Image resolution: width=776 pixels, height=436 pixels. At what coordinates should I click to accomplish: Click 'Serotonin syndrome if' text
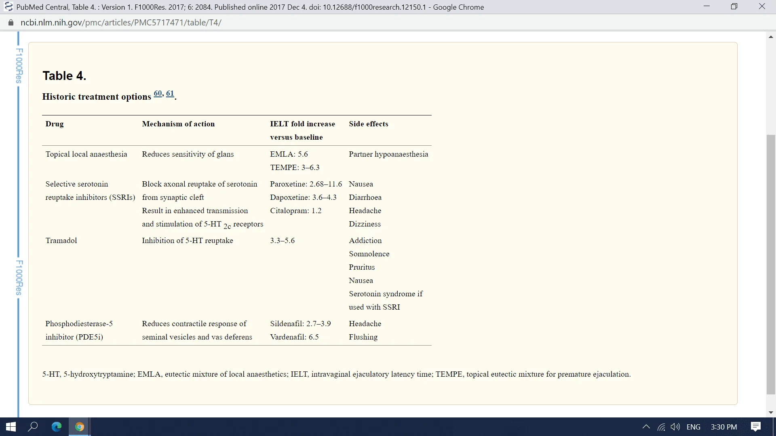[x=386, y=294]
